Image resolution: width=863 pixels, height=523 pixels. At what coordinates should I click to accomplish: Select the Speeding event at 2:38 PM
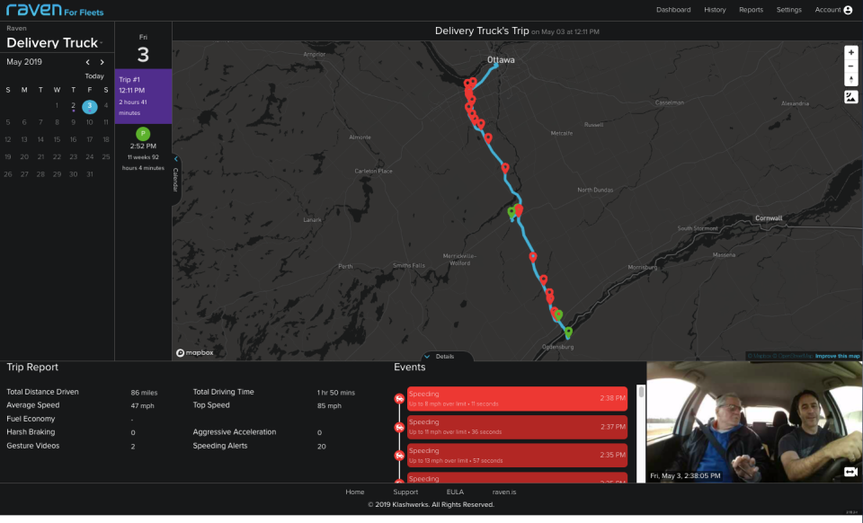(517, 395)
